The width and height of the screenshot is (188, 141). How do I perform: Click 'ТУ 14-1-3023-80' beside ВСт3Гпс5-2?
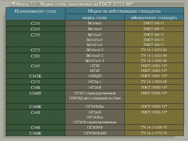[x=154, y=61]
